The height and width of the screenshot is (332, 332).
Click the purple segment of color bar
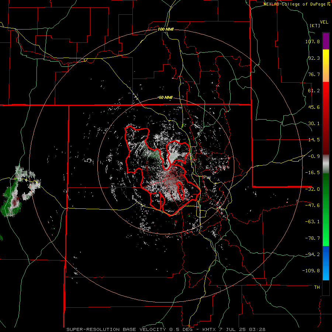tap(326, 41)
